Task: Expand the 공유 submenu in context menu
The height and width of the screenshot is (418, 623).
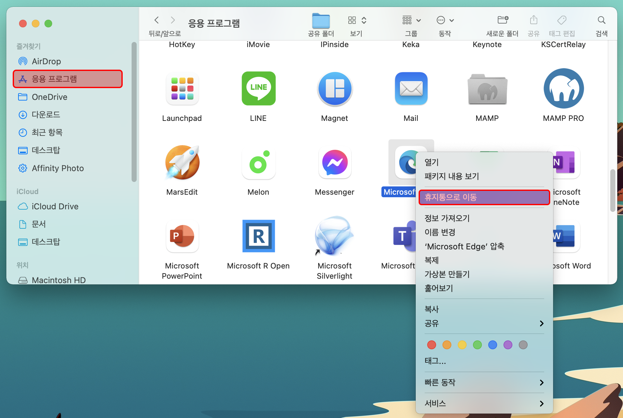Action: 484,324
